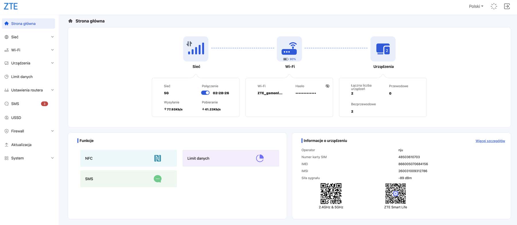This screenshot has width=517, height=225.
Task: Click the home icon beside Strona główna in sidebar
Action: tap(7, 24)
